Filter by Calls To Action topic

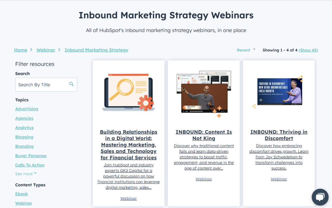[x=30, y=165]
